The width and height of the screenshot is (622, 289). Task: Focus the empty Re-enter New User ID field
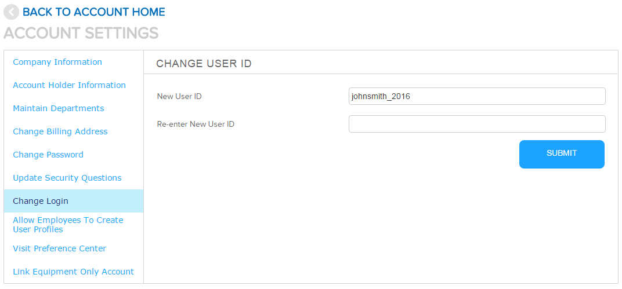pyautogui.click(x=476, y=124)
